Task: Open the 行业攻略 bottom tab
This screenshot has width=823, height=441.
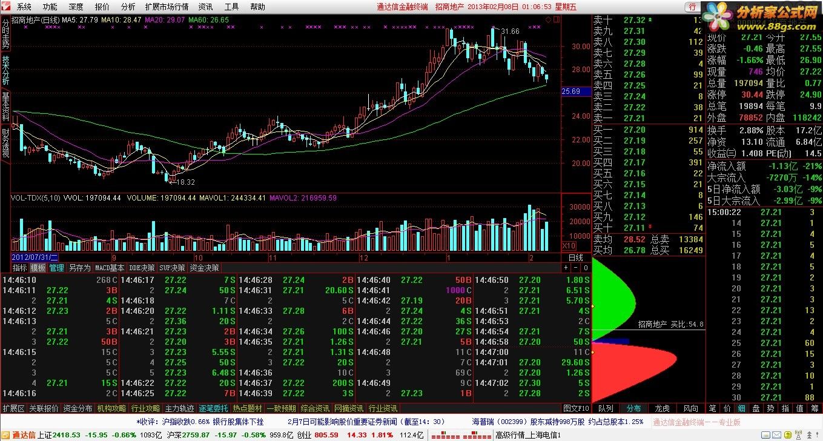Action: [x=146, y=408]
